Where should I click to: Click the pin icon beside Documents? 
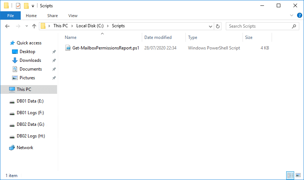[54, 69]
